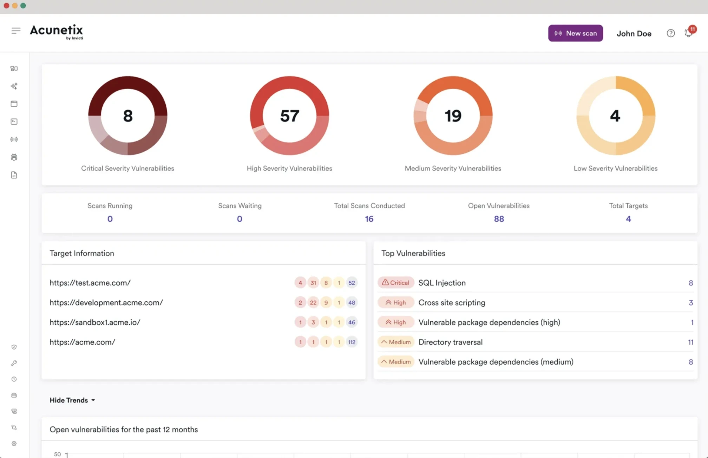Open the Dashboard panel from sidebar
708x458 pixels.
coord(14,68)
